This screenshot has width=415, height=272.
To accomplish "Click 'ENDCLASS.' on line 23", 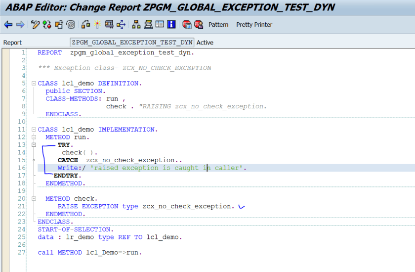I will [55, 222].
